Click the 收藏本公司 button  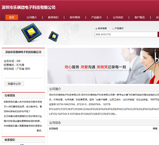click(14, 84)
